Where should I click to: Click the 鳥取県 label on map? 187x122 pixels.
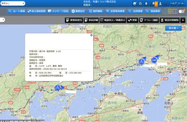point(107,26)
